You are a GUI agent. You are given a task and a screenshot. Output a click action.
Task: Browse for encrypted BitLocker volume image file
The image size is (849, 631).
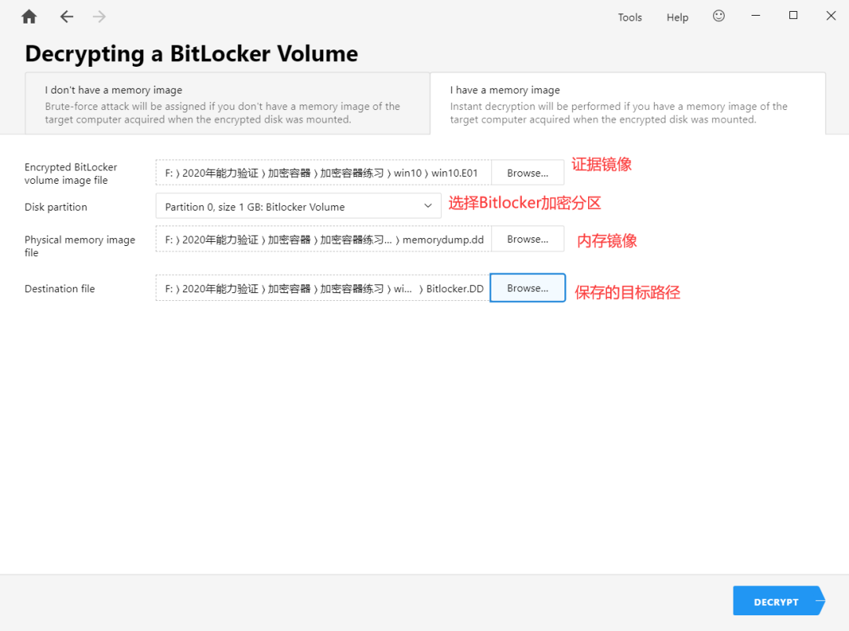coord(527,173)
